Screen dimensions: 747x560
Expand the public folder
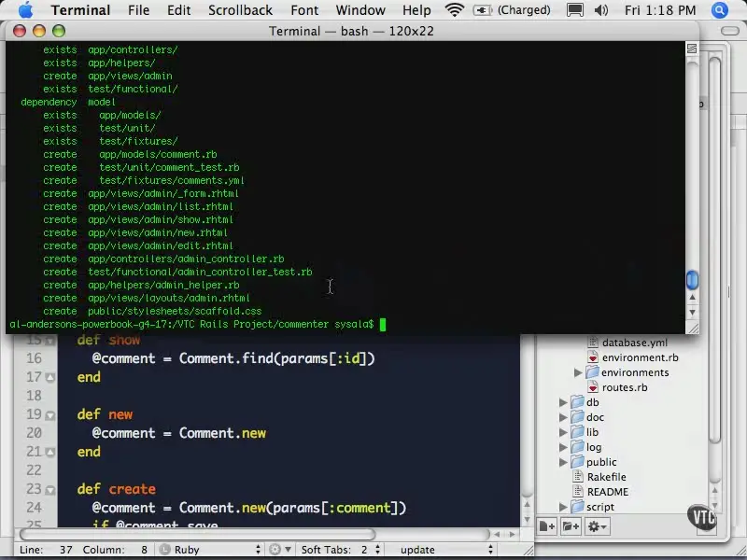pos(563,462)
